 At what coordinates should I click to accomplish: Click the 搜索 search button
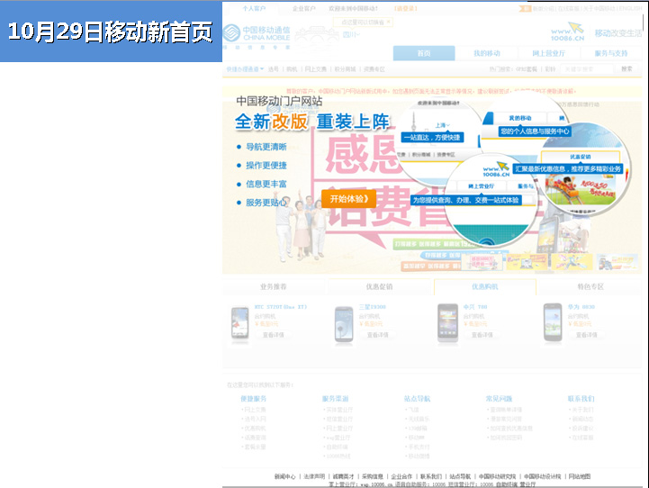626,68
